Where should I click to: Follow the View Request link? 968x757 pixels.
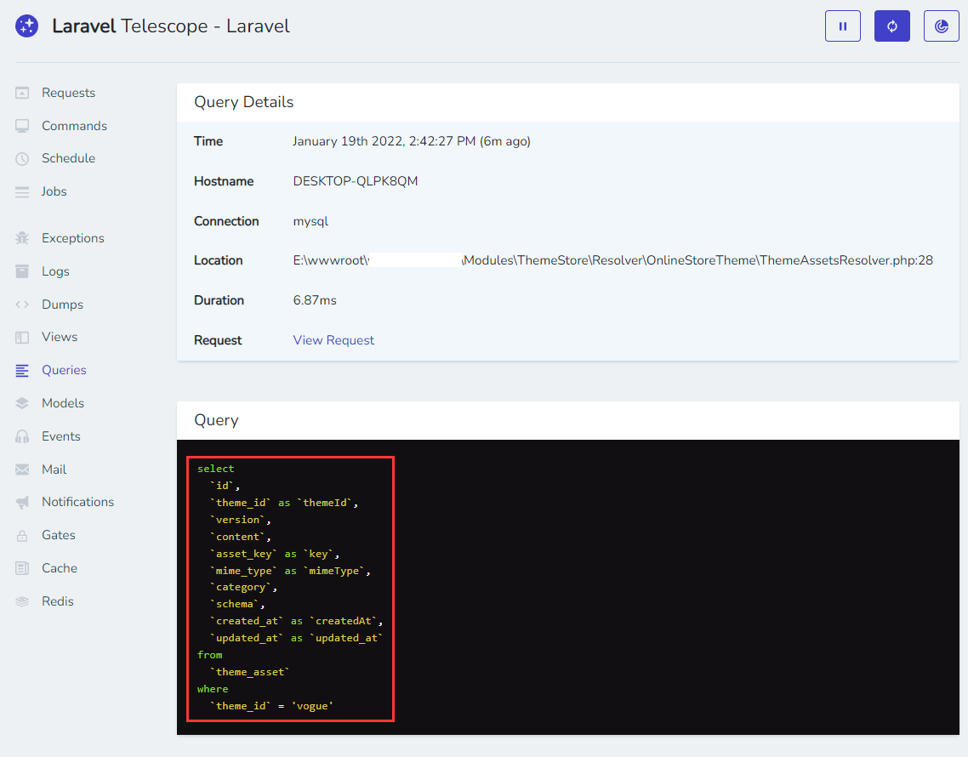333,340
